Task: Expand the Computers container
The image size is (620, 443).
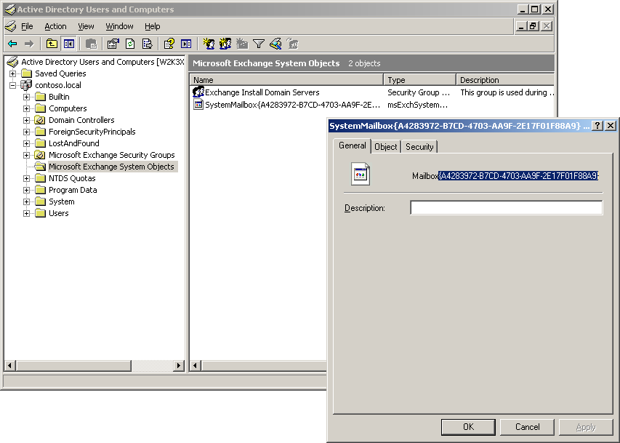Action: [x=26, y=108]
